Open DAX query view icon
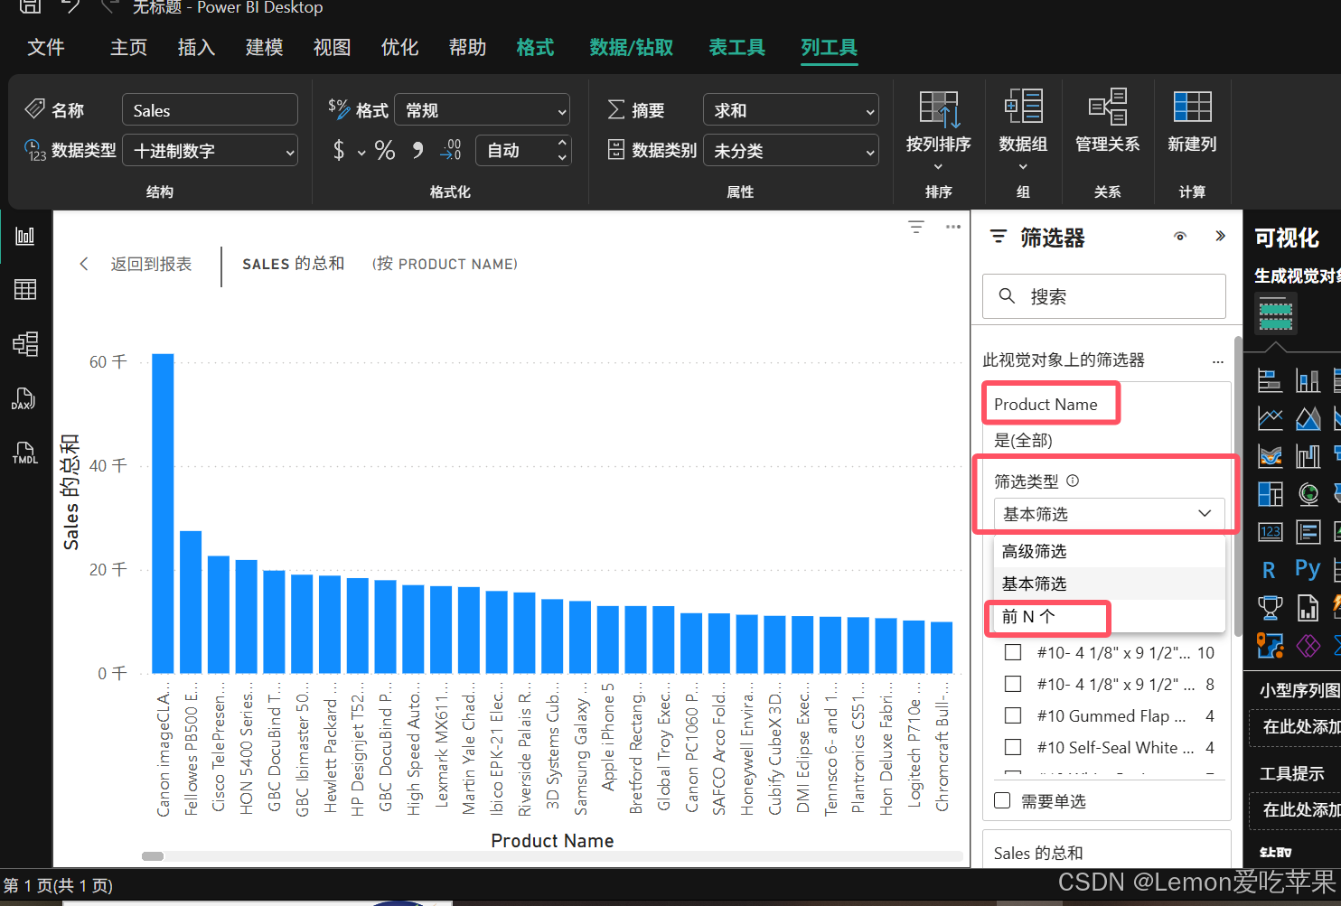Viewport: 1341px width, 906px height. pyautogui.click(x=24, y=398)
